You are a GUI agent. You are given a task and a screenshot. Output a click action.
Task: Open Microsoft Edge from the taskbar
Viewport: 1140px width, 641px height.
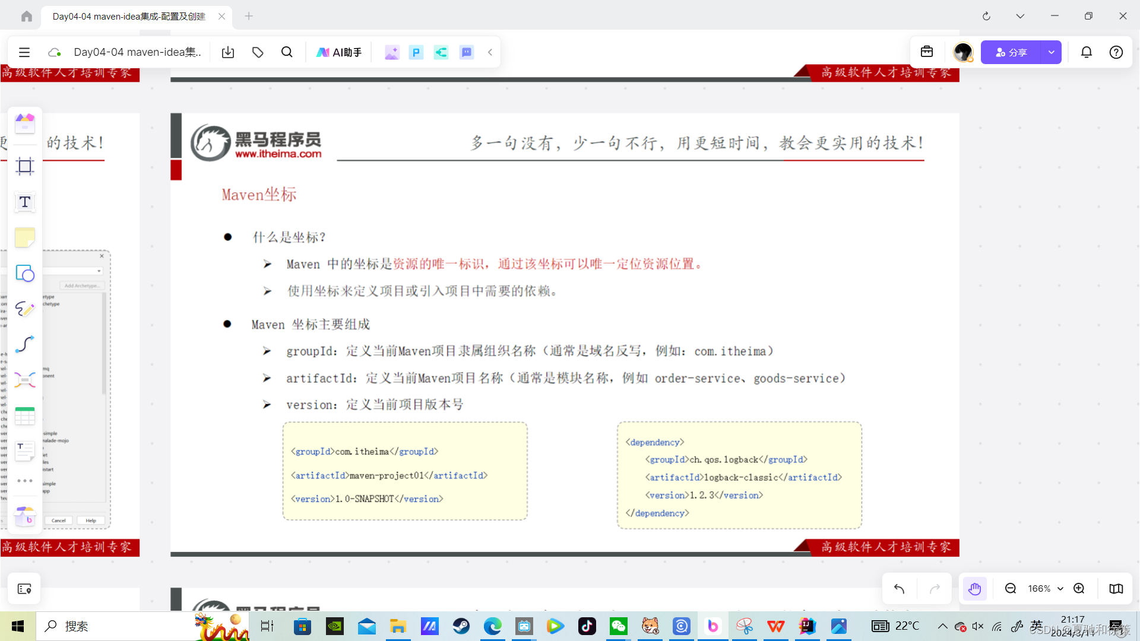coord(493,626)
